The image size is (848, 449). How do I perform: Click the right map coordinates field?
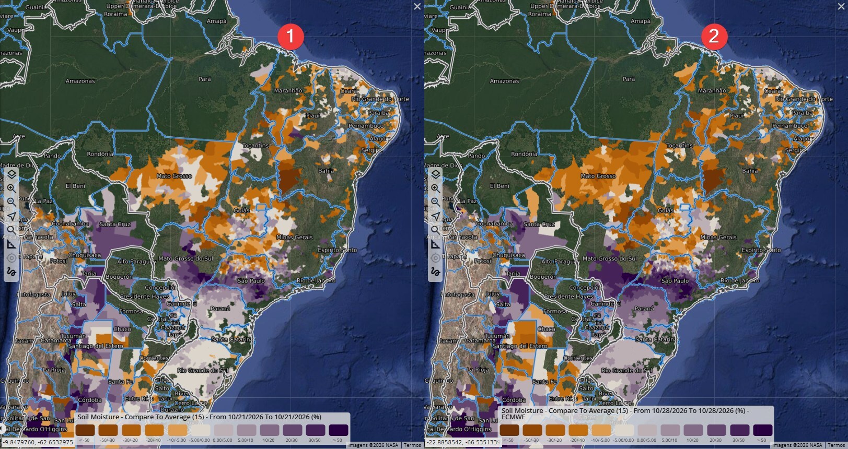coord(463,442)
